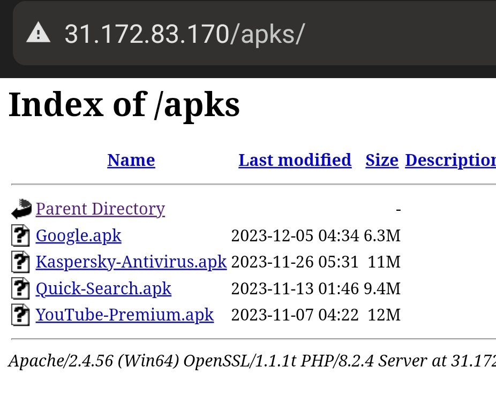This screenshot has width=496, height=397.
Task: Click the 6.3M size value
Action: click(x=382, y=236)
